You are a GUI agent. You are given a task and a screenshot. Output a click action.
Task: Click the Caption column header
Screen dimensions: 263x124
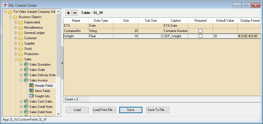(x=176, y=21)
